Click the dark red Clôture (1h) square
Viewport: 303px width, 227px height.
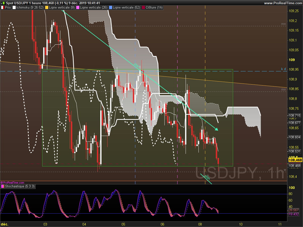[x=143, y=8]
